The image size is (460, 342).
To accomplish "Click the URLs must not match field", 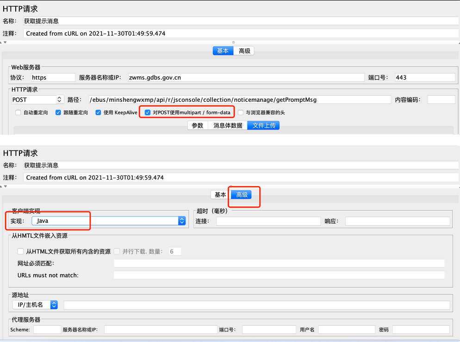I will (279, 275).
